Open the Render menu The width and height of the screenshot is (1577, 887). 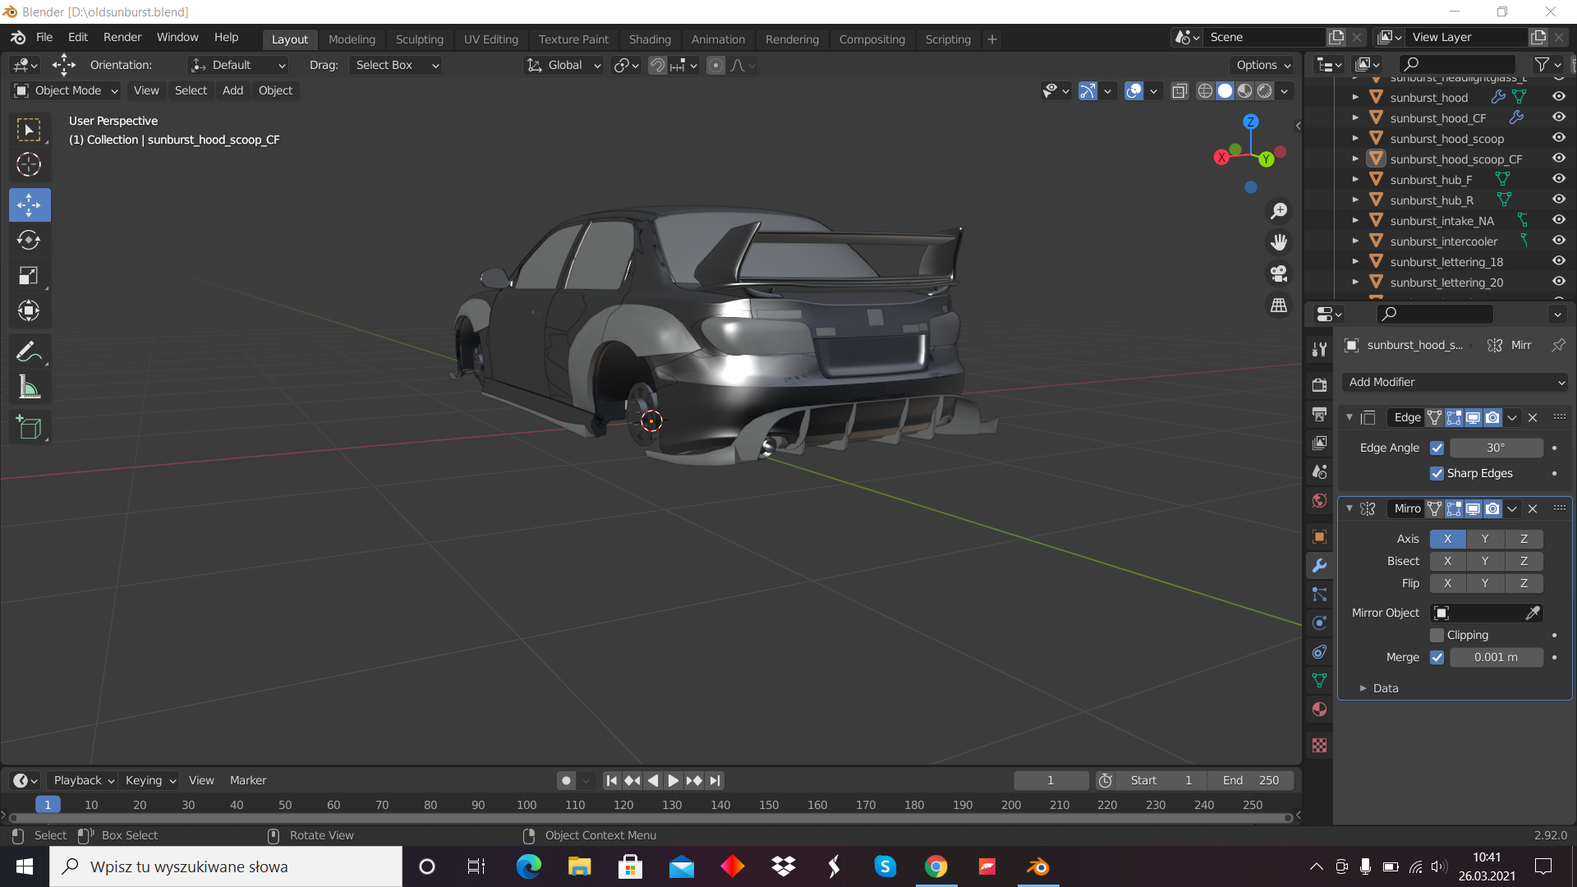[x=122, y=37]
